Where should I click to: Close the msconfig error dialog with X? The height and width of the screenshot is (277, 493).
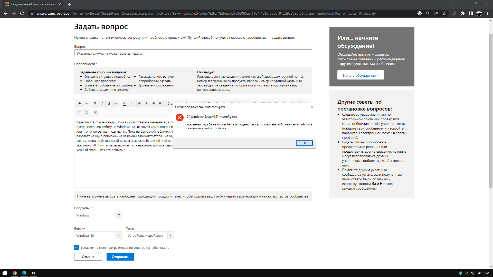click(312, 107)
